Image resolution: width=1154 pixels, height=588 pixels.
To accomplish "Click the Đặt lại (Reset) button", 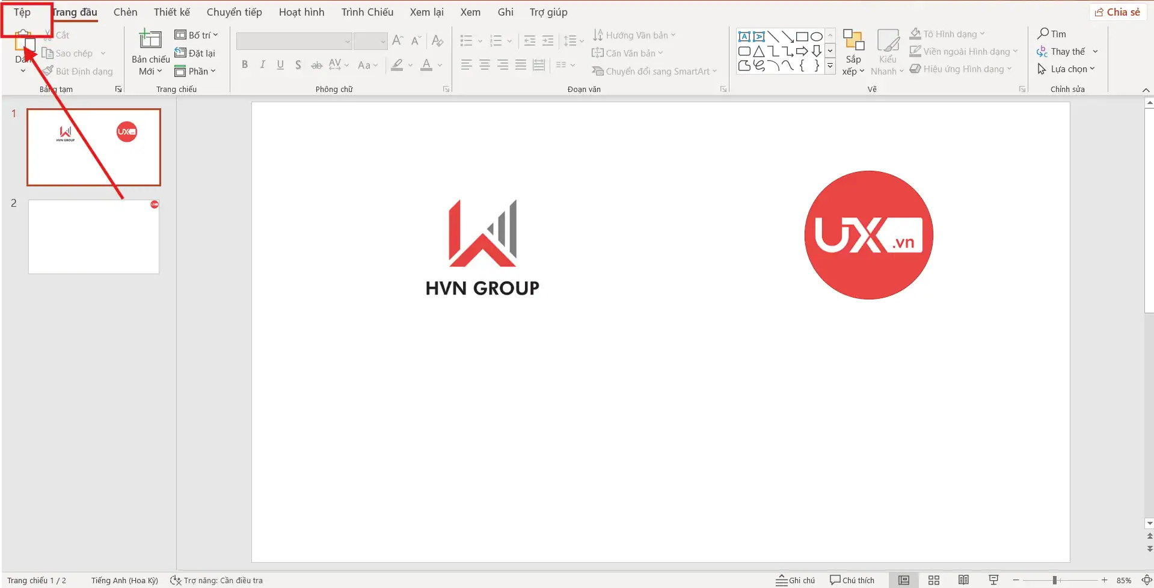I will click(x=195, y=53).
